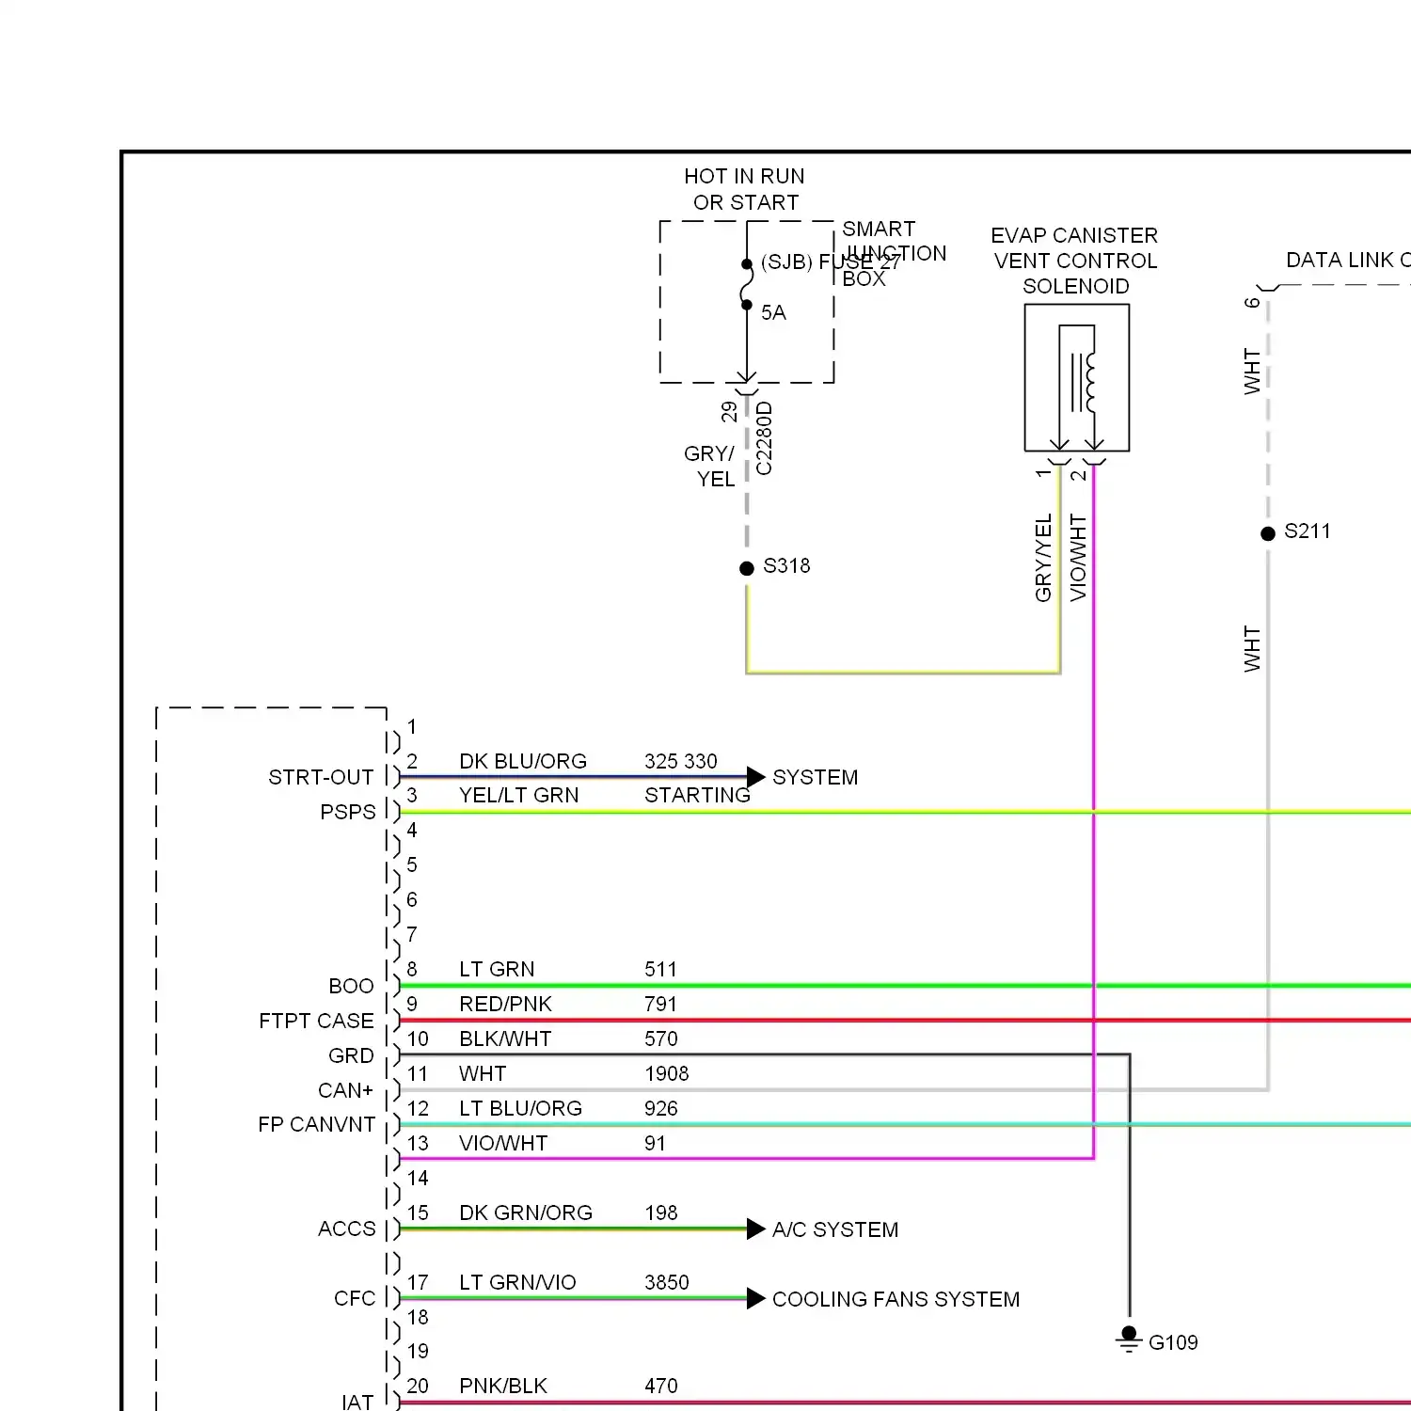Click the 'VIO/WHT' label on pin 13

(503, 1143)
